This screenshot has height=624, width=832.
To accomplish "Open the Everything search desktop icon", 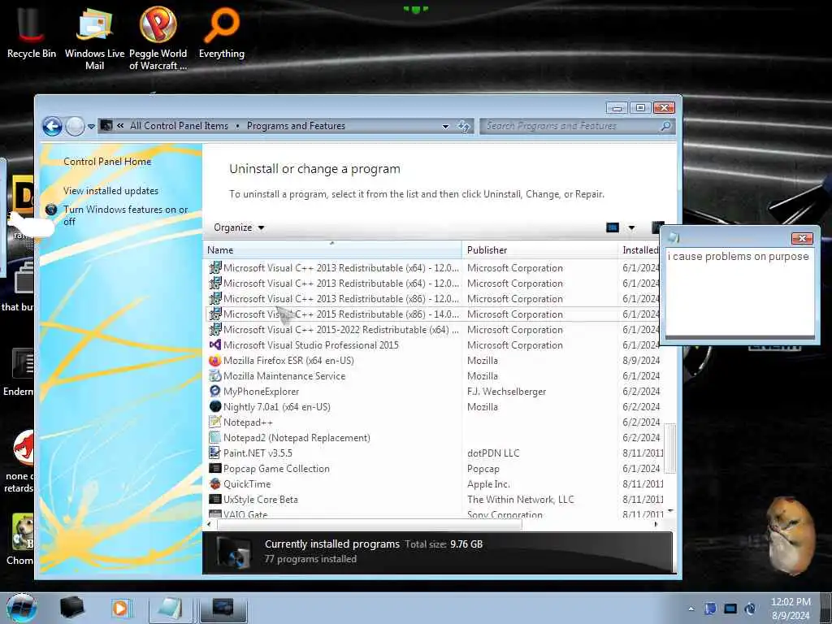I will [x=221, y=32].
